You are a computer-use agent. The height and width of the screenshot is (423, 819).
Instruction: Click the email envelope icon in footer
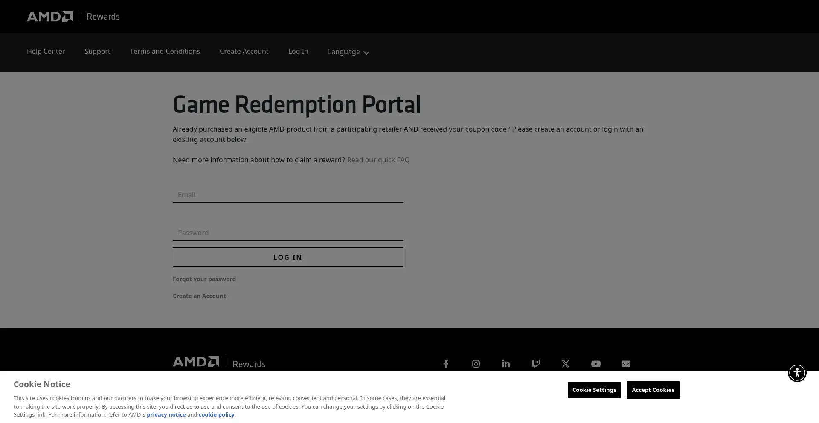pyautogui.click(x=626, y=364)
